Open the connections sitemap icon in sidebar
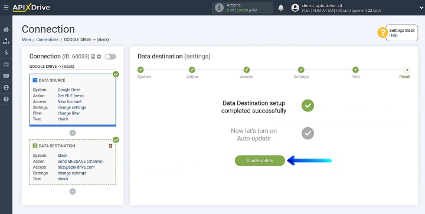The height and width of the screenshot is (214, 425). point(6,41)
